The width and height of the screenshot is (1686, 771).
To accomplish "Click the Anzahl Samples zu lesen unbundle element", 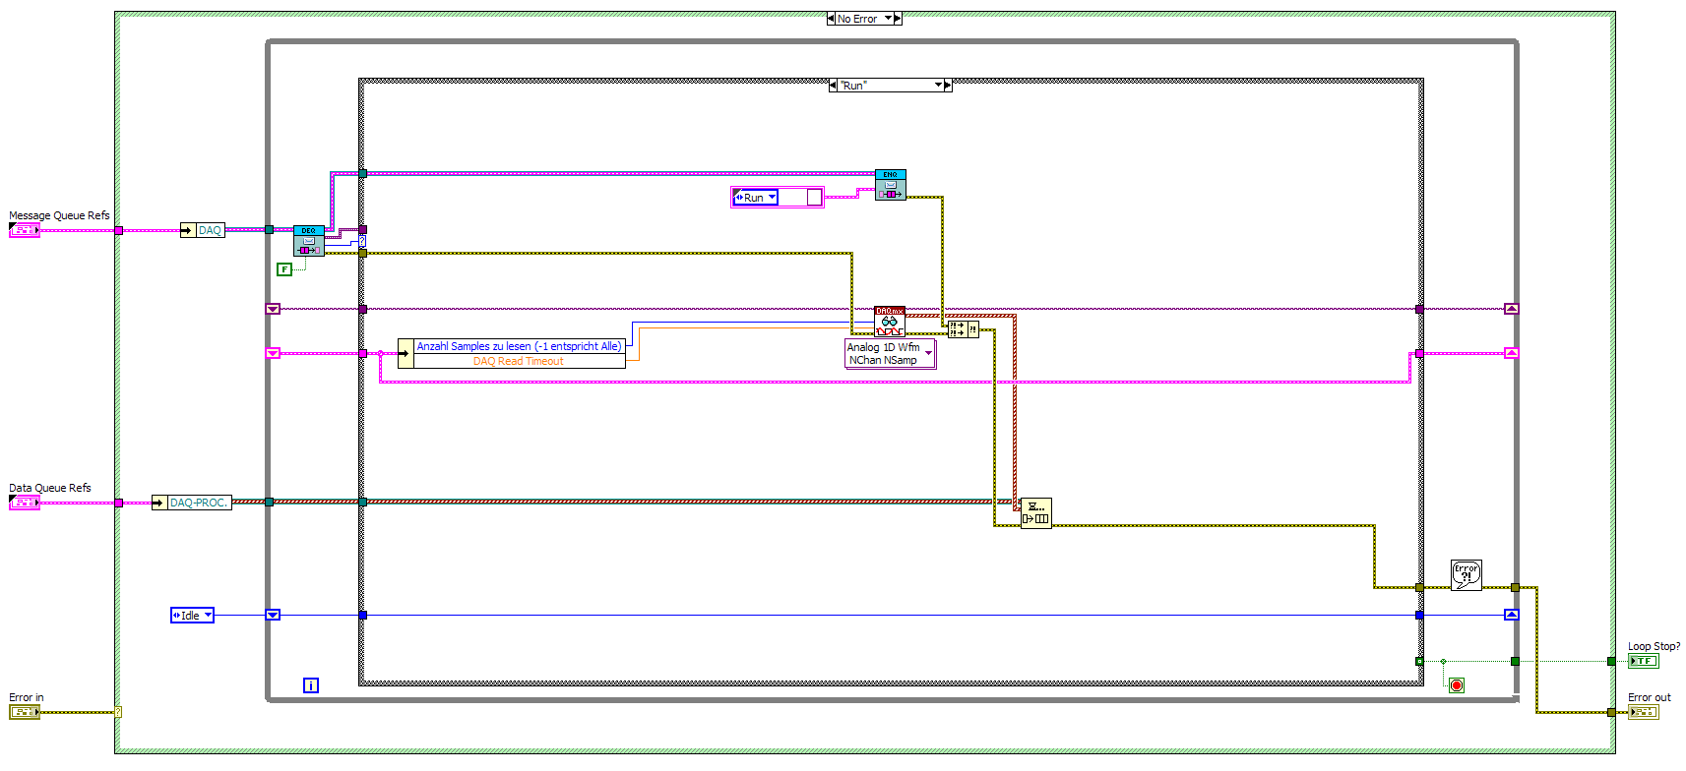I will point(519,346).
